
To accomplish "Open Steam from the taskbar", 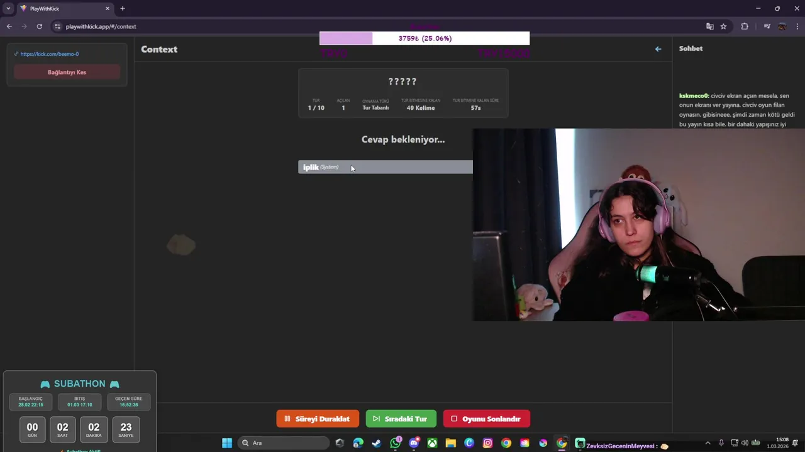I will pos(377,443).
